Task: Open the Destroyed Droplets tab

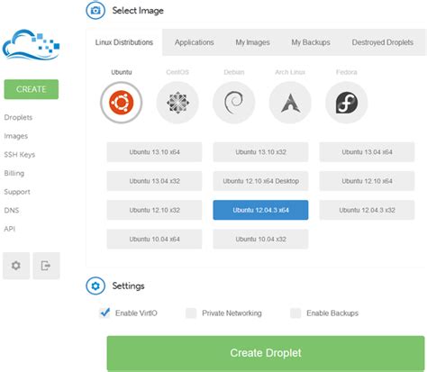Action: [383, 42]
